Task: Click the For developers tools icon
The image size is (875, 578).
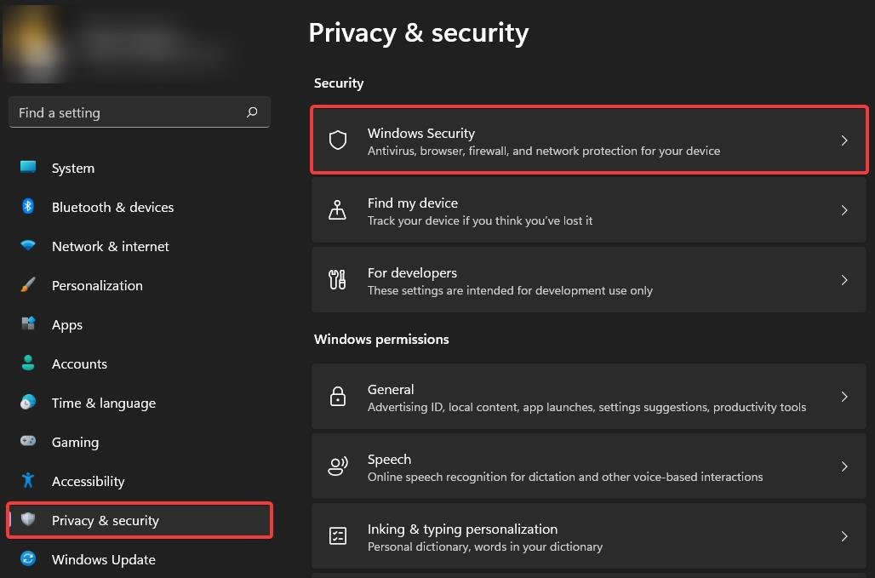Action: (338, 279)
